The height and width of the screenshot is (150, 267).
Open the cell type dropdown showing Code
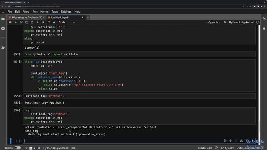tap(66, 22)
